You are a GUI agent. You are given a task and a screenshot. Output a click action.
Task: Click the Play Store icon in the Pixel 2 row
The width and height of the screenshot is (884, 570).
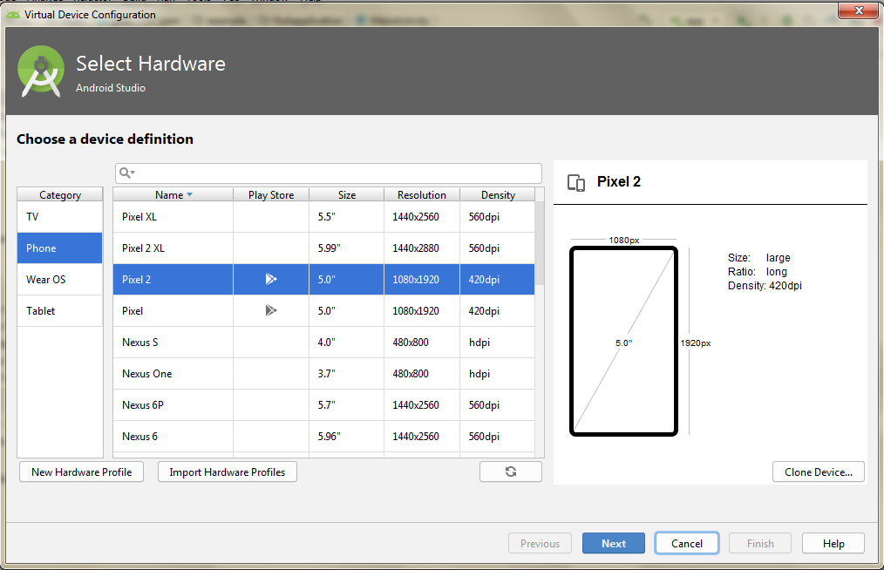pos(271,279)
